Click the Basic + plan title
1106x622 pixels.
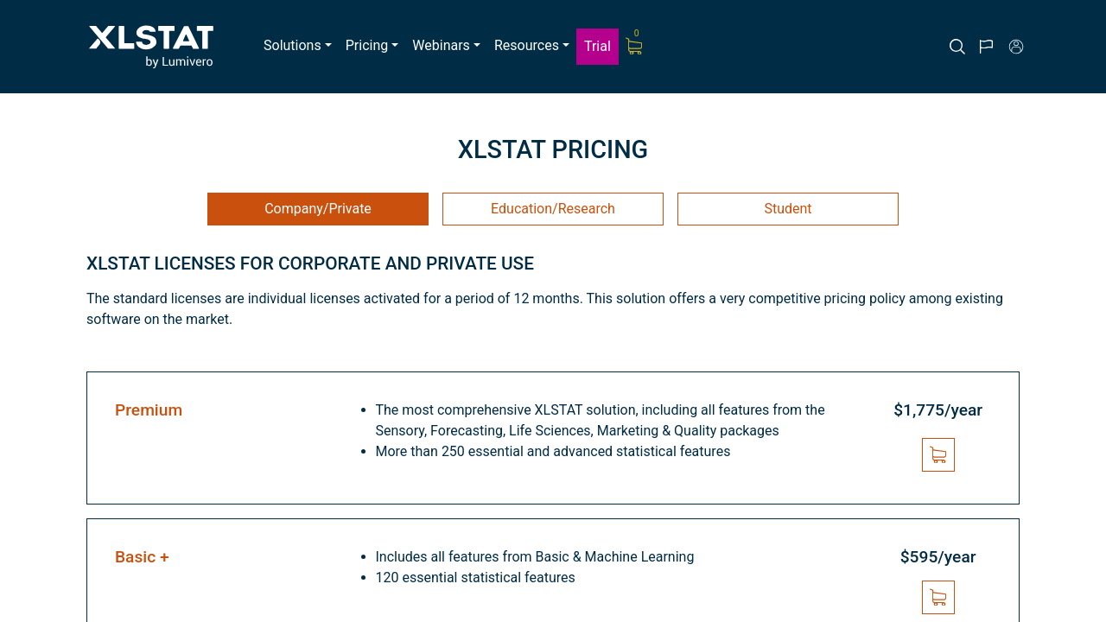(142, 557)
